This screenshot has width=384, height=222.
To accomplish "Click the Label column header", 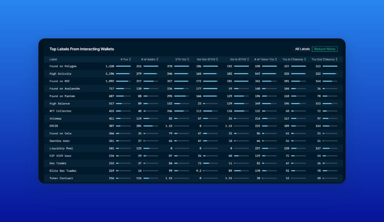I will click(x=53, y=59).
